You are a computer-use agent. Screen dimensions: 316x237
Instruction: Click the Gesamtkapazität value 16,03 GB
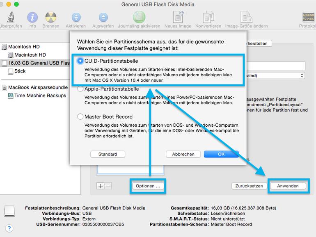click(243, 208)
